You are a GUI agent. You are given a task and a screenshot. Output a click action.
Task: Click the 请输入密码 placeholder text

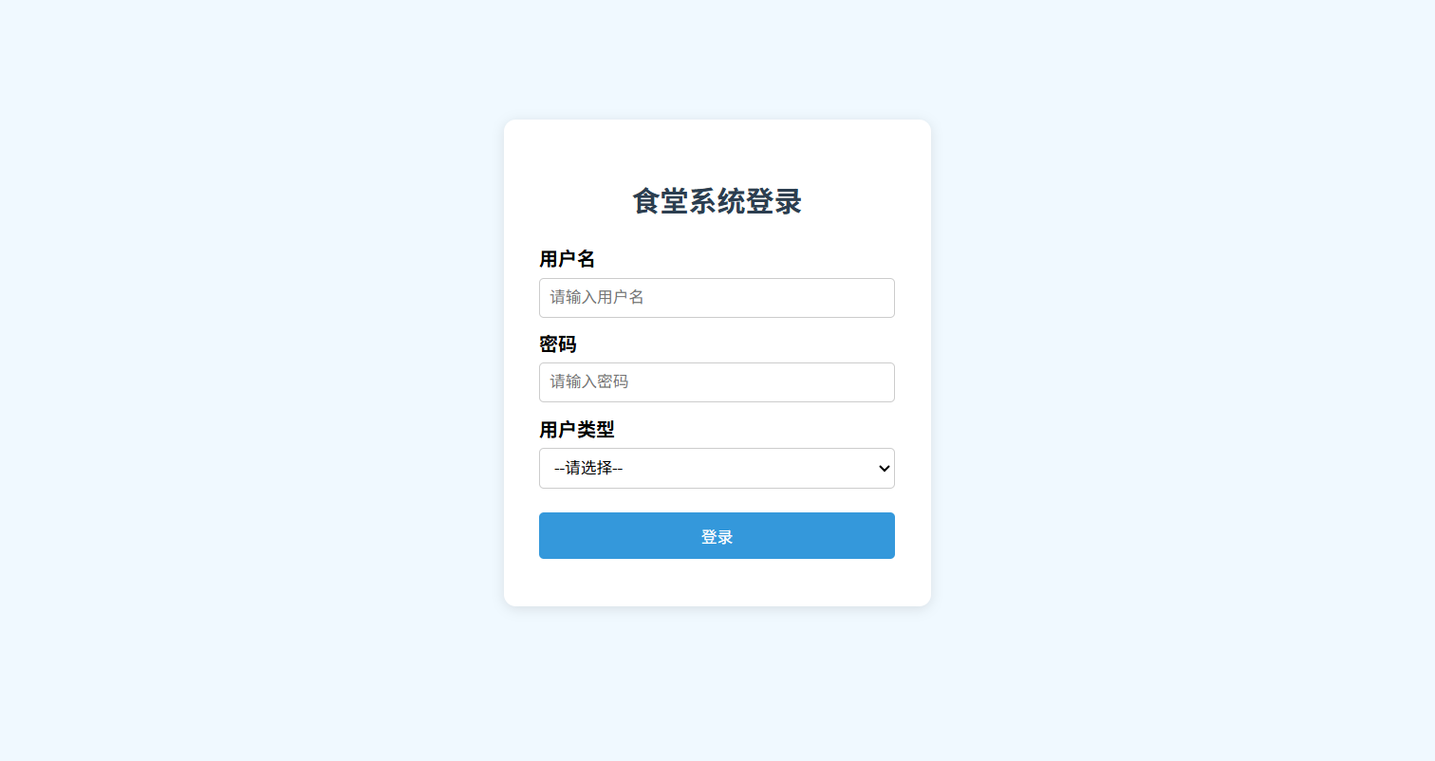pyautogui.click(x=589, y=382)
